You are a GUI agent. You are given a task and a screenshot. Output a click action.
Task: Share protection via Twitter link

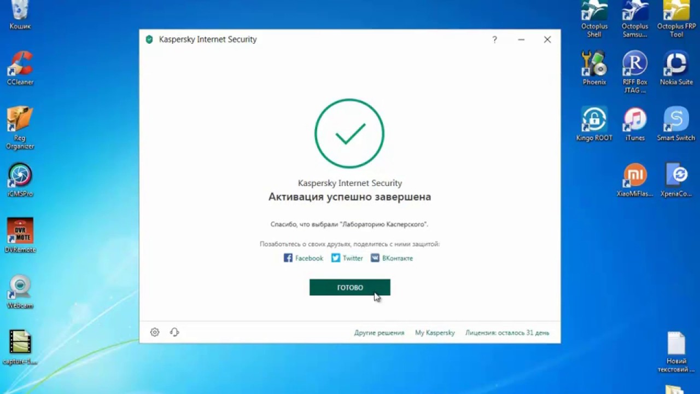point(347,258)
